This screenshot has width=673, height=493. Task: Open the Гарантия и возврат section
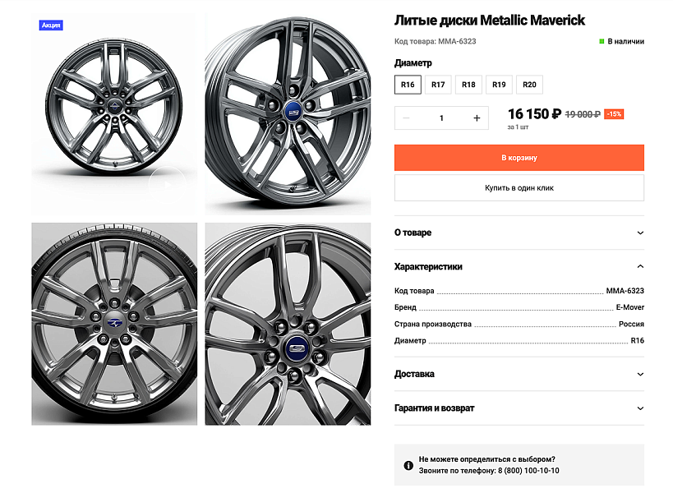coord(519,408)
